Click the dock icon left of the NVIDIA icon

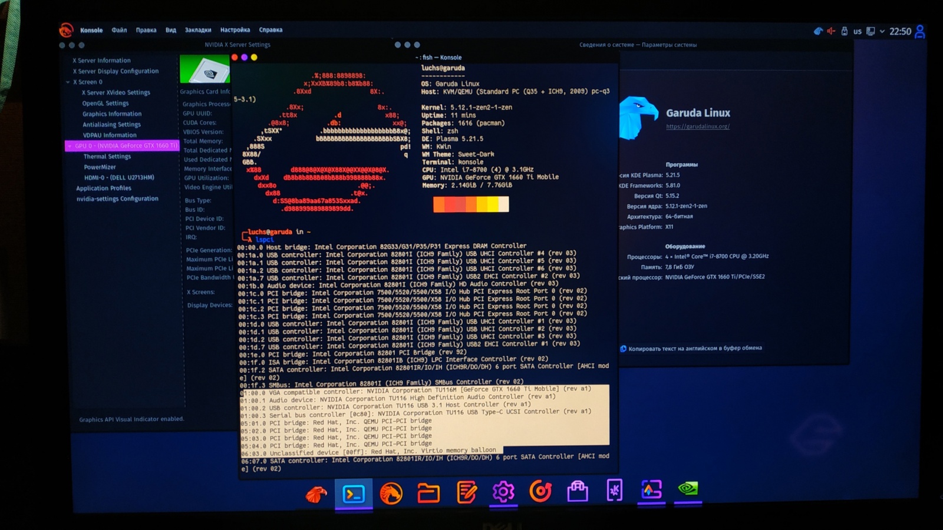coord(651,489)
